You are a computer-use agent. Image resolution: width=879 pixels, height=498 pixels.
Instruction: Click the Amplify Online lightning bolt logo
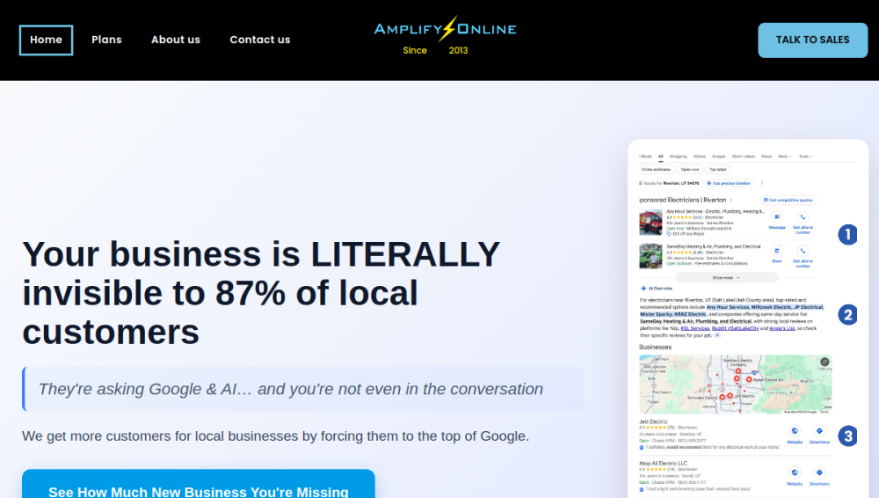click(x=445, y=29)
